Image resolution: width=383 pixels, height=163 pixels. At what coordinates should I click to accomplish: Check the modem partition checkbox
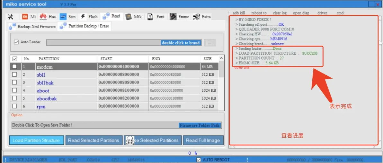14,67
